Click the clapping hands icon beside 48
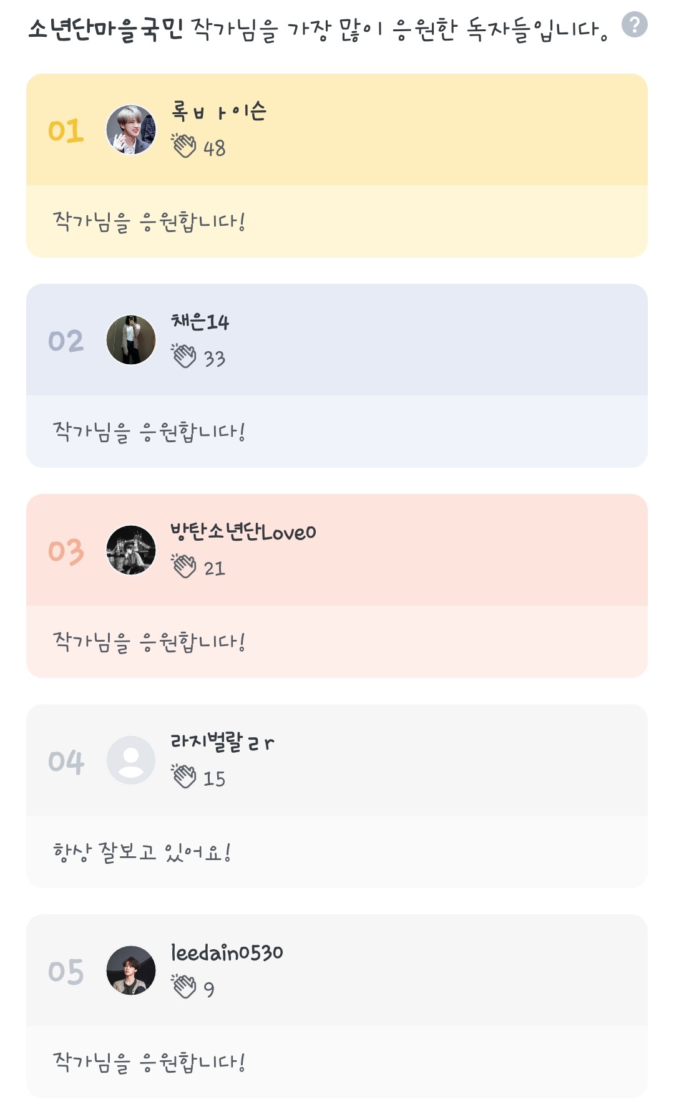The width and height of the screenshot is (674, 1117). tap(184, 146)
